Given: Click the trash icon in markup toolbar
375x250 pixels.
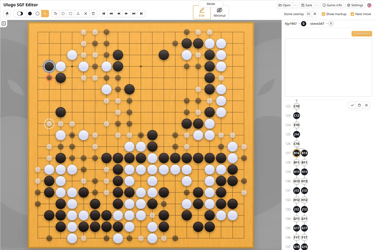Looking at the screenshot, I should point(93,14).
